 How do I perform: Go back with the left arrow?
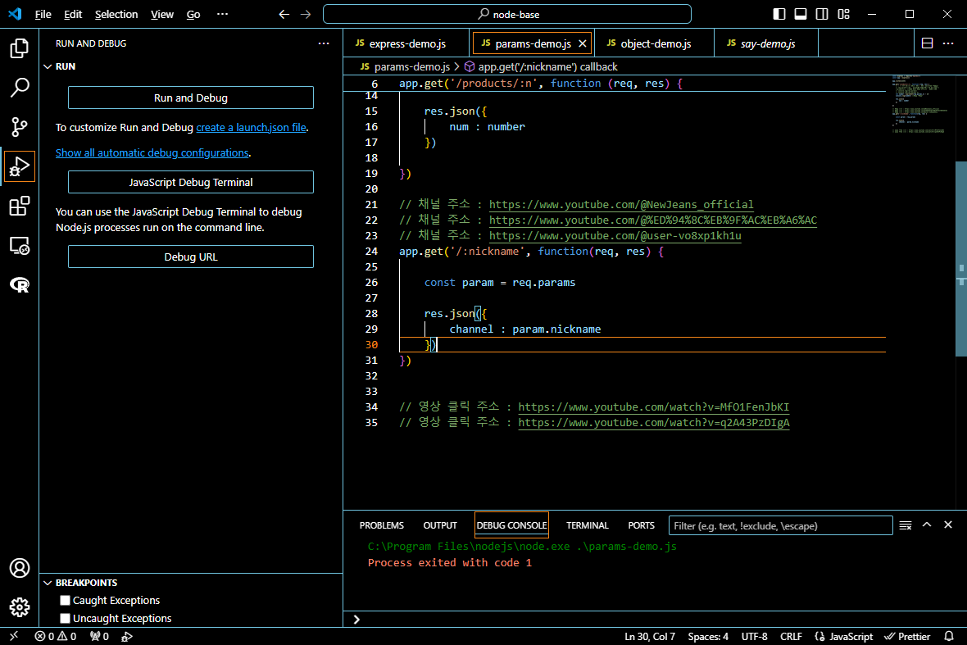coord(284,14)
